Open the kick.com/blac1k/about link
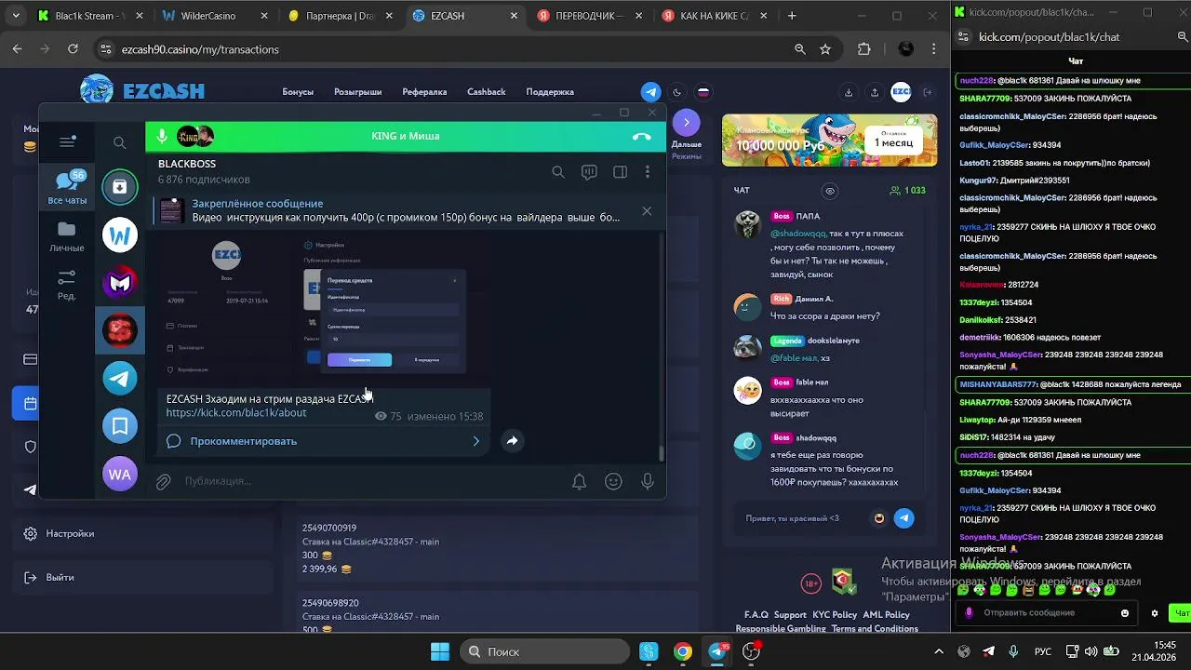The width and height of the screenshot is (1191, 670). [x=236, y=412]
